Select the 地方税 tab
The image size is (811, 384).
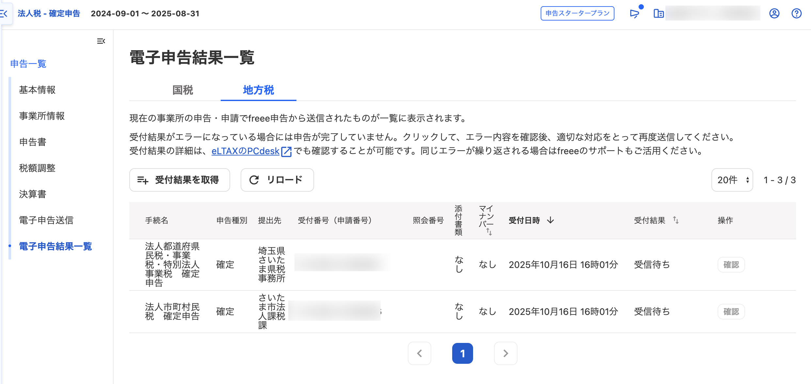point(258,90)
